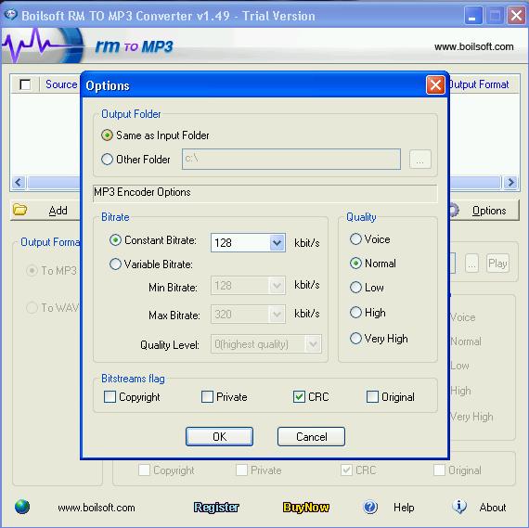Click MP3 Encoder Options label field
This screenshot has width=529, height=528.
265,193
